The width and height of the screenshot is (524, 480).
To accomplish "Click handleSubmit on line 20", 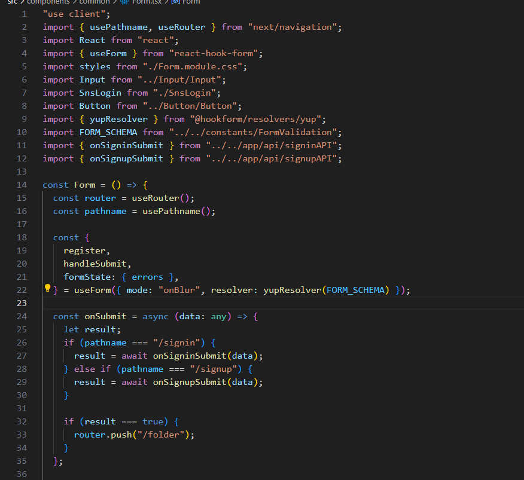I will [95, 264].
